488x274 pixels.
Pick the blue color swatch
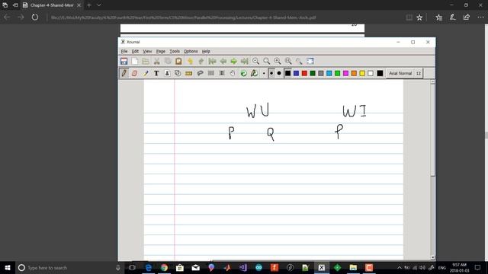[x=296, y=73]
